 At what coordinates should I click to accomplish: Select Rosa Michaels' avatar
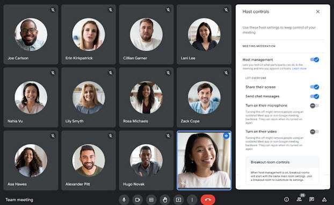[x=147, y=97]
